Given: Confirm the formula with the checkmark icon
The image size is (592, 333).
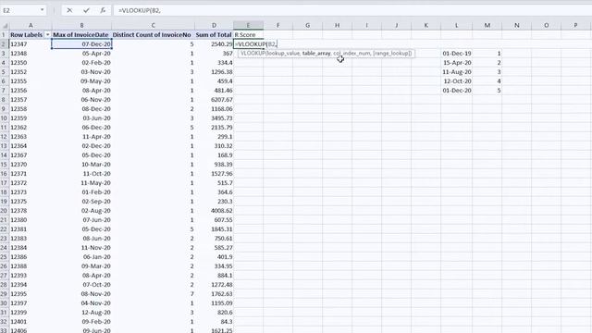Looking at the screenshot, I should [x=86, y=10].
